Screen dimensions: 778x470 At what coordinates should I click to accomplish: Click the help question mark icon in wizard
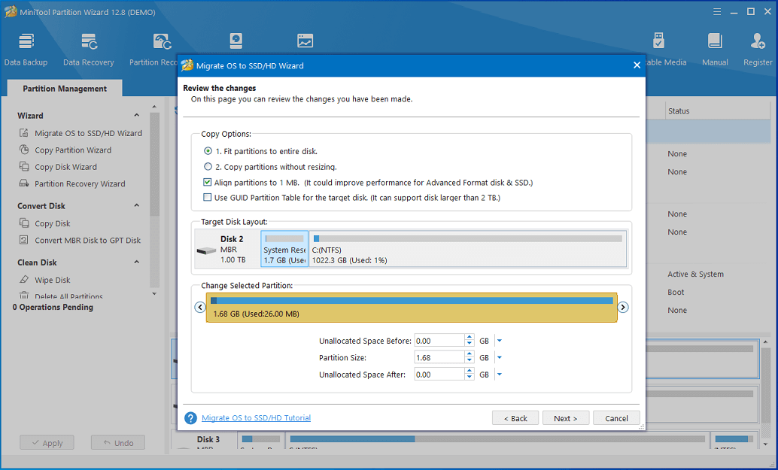click(190, 418)
